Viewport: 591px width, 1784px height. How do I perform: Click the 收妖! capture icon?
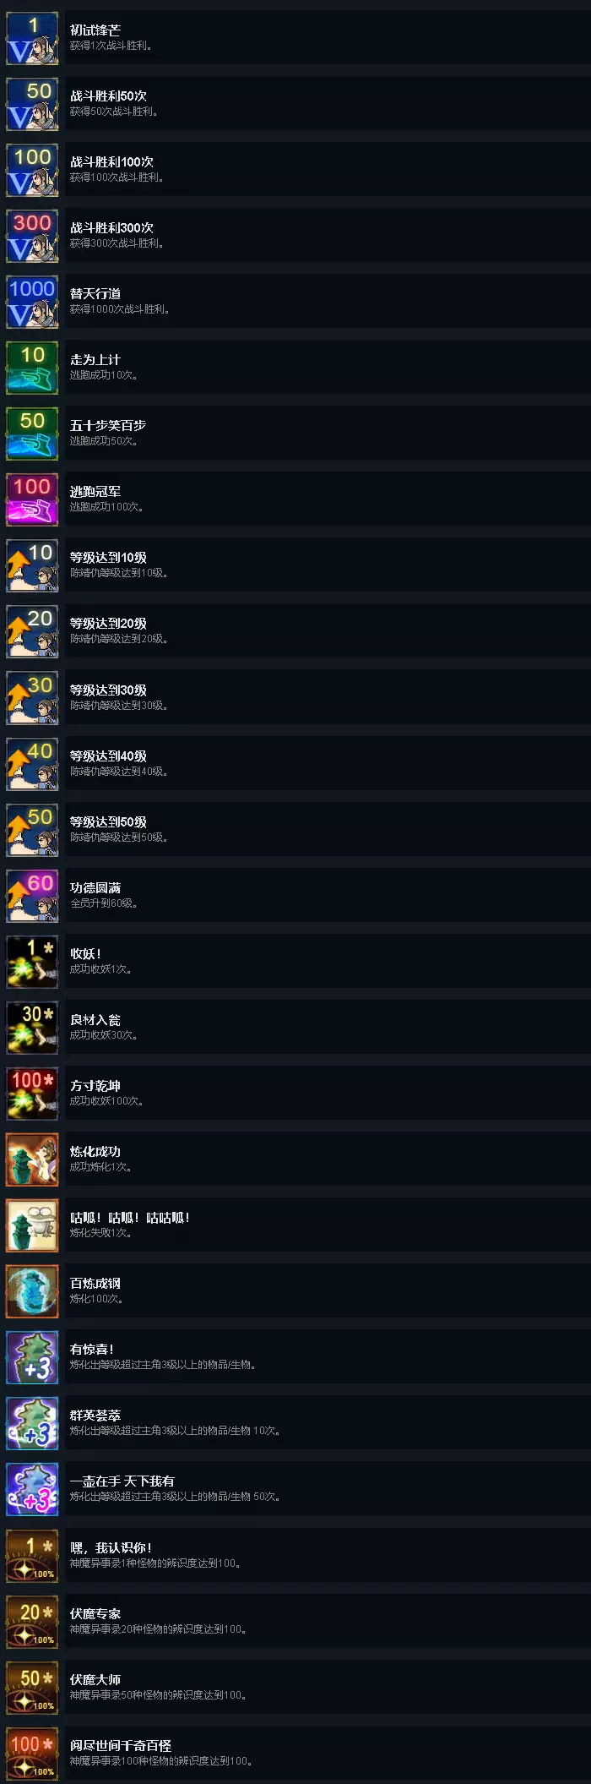tap(32, 962)
